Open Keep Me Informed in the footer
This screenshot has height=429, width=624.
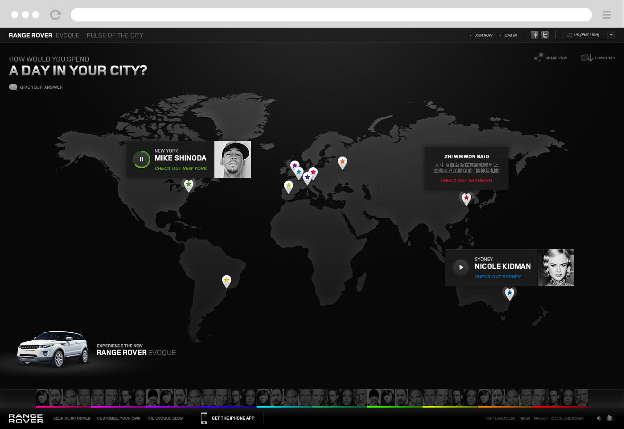coord(72,418)
